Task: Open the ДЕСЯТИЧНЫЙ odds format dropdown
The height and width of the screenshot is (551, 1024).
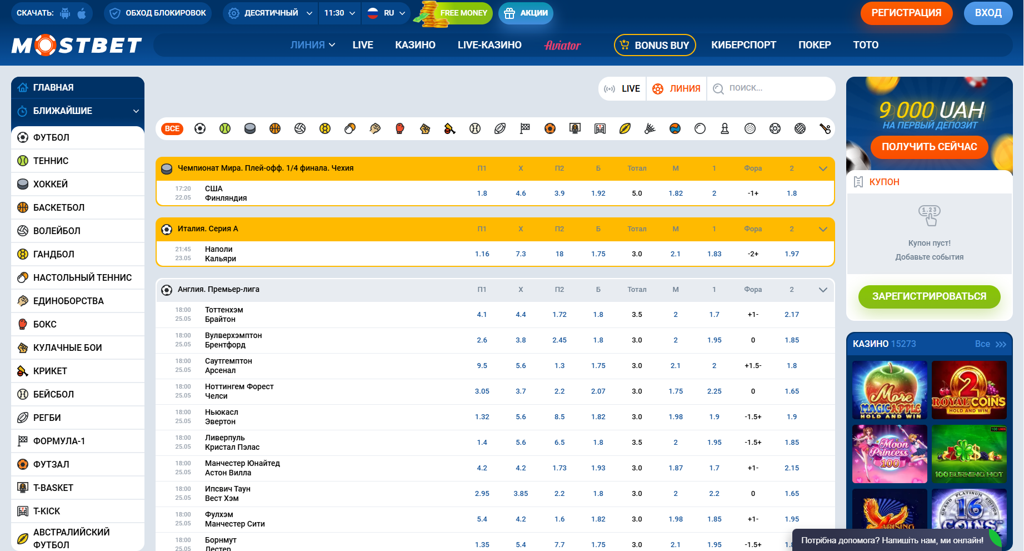Action: point(271,13)
